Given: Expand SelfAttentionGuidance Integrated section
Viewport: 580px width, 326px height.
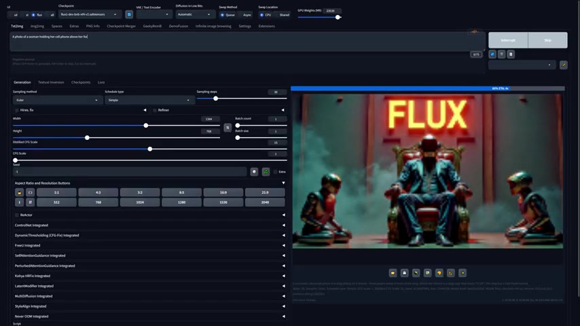Looking at the screenshot, I should [x=149, y=255].
